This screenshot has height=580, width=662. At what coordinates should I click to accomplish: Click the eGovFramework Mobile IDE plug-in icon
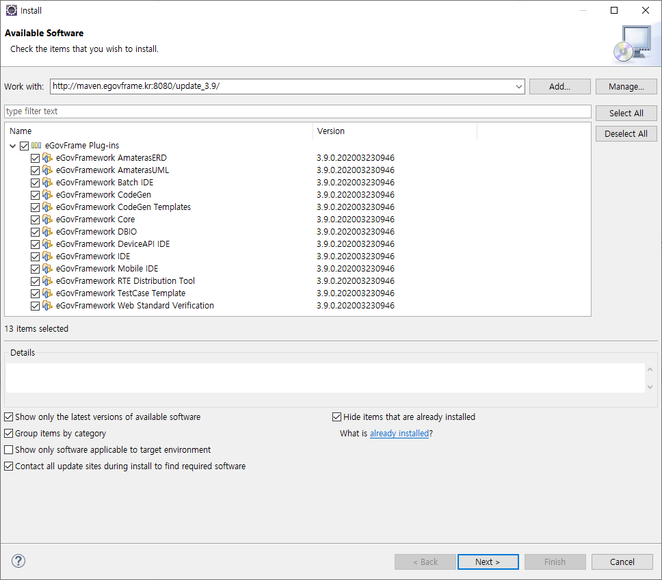tap(47, 269)
